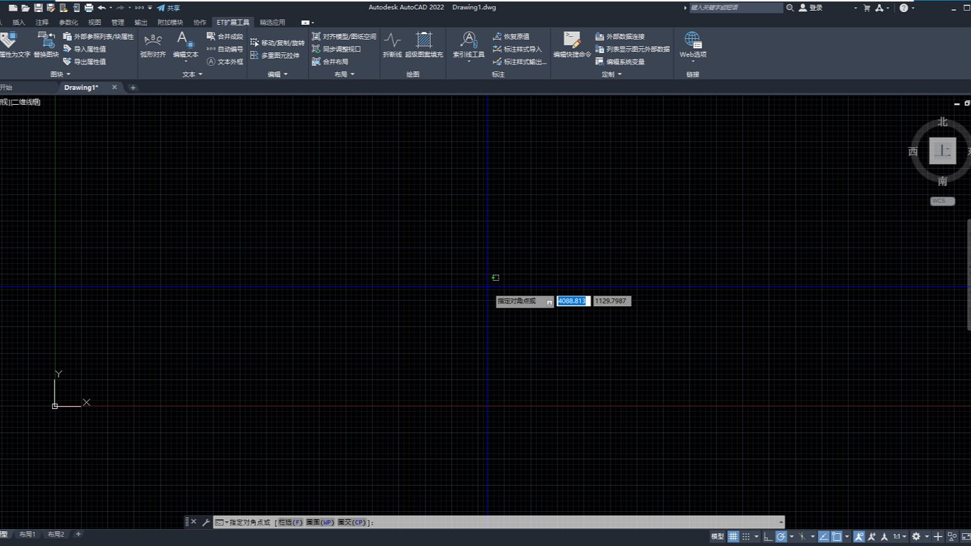Switch to the 视图 ribbon tab

point(94,22)
